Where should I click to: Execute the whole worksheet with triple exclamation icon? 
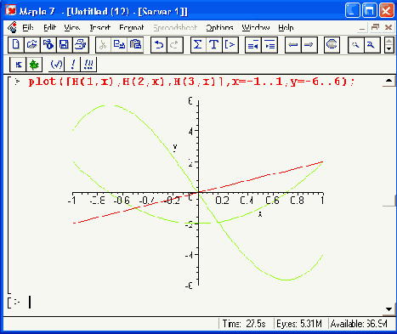[88, 65]
